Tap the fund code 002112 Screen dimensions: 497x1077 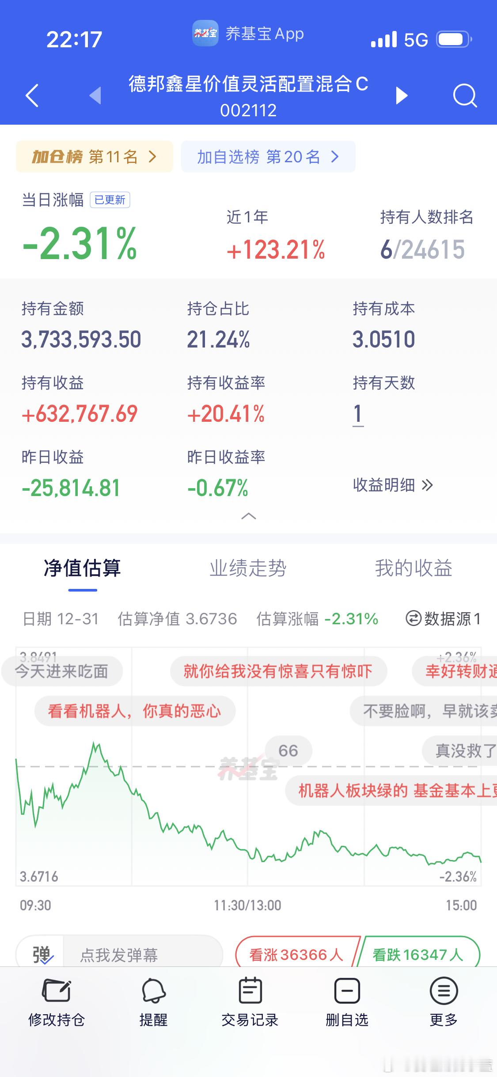(248, 111)
